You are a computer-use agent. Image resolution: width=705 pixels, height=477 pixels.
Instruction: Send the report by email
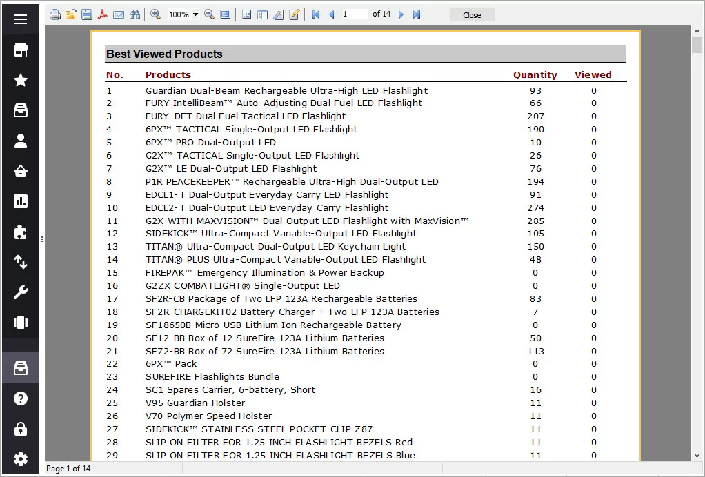click(119, 15)
